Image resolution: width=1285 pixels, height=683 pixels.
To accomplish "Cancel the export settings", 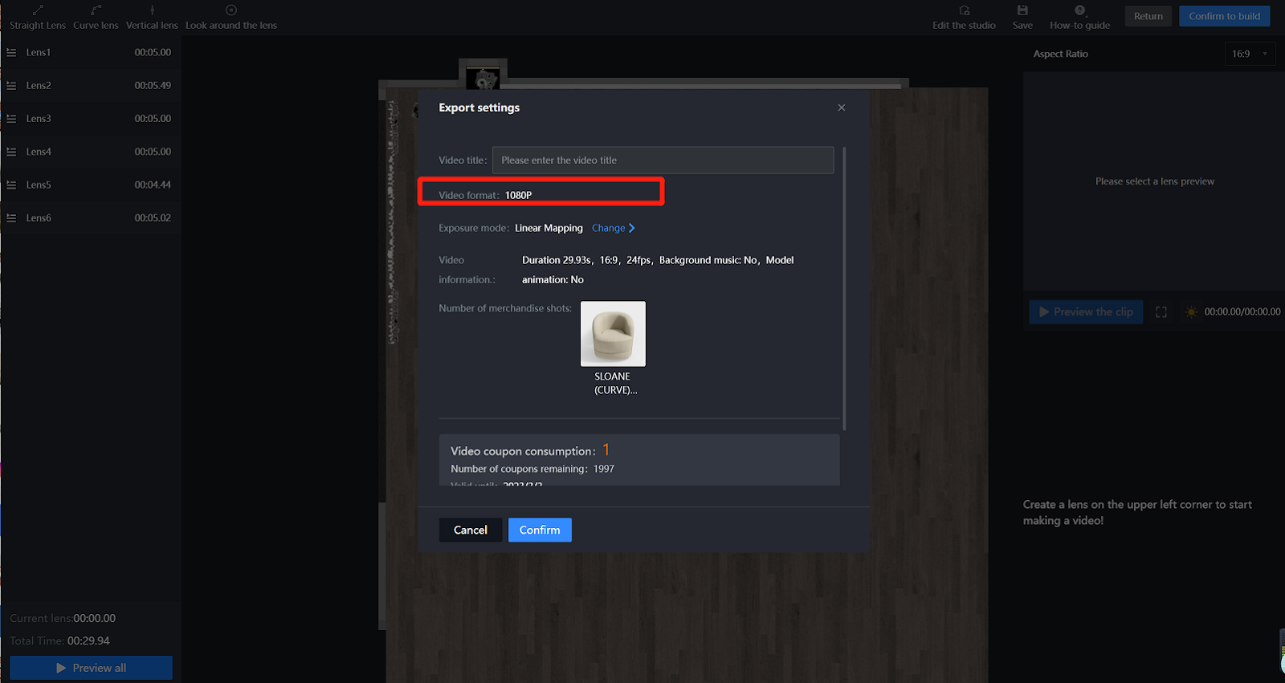I will (471, 530).
